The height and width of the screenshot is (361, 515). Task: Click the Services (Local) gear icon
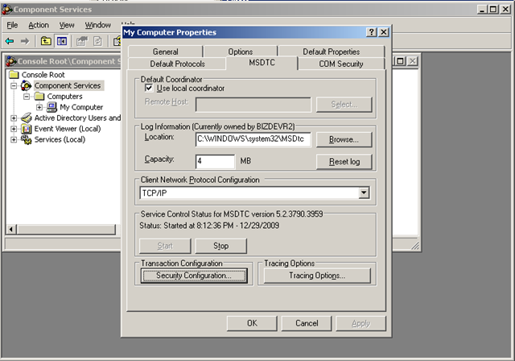27,139
